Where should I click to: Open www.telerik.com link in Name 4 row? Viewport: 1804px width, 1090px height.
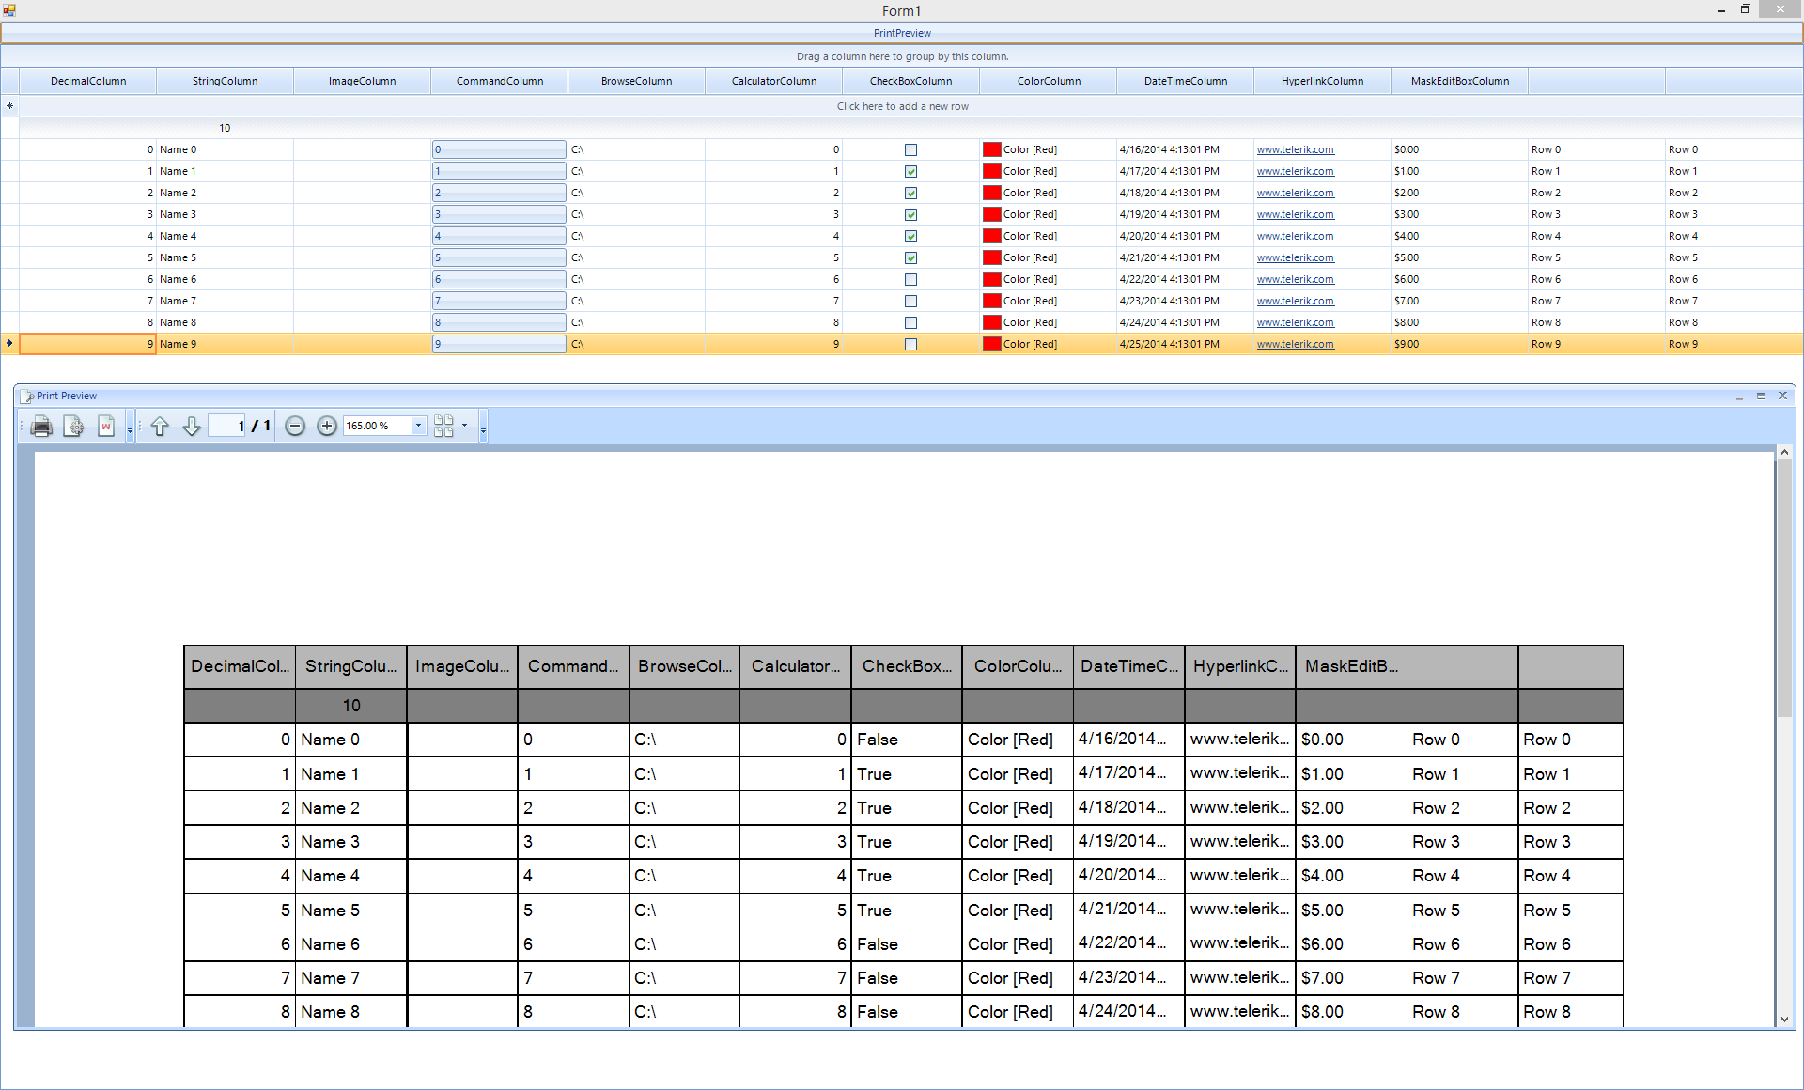pos(1295,237)
